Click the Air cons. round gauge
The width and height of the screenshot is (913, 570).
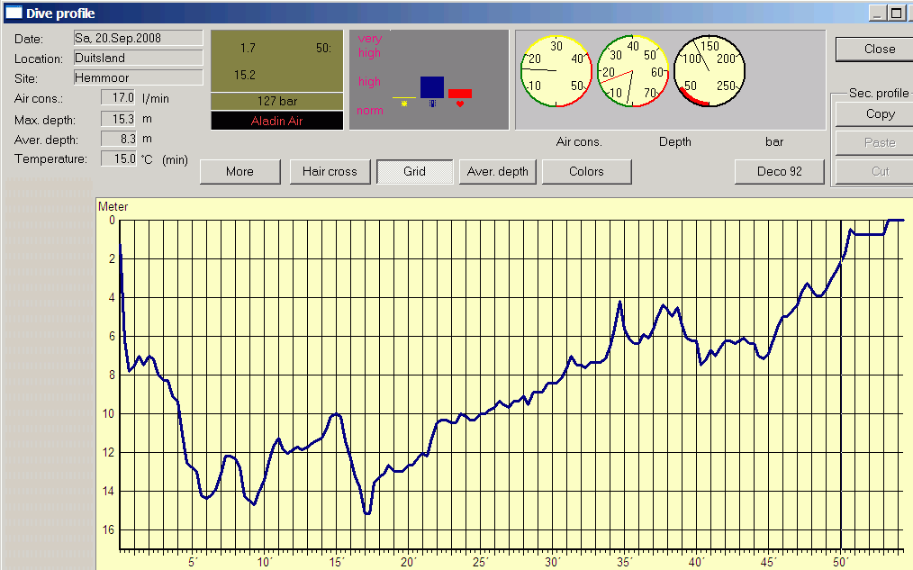[556, 71]
